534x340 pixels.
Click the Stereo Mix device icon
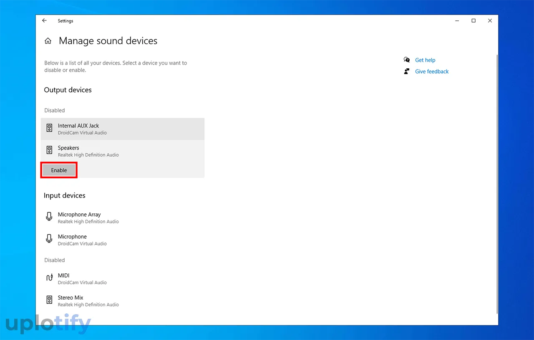pos(49,300)
